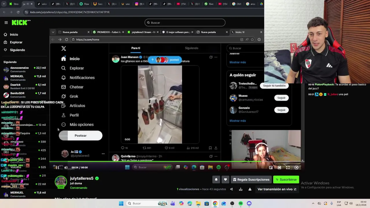Switch to Para ti tab on X
The height and width of the screenshot is (208, 370).
[136, 48]
